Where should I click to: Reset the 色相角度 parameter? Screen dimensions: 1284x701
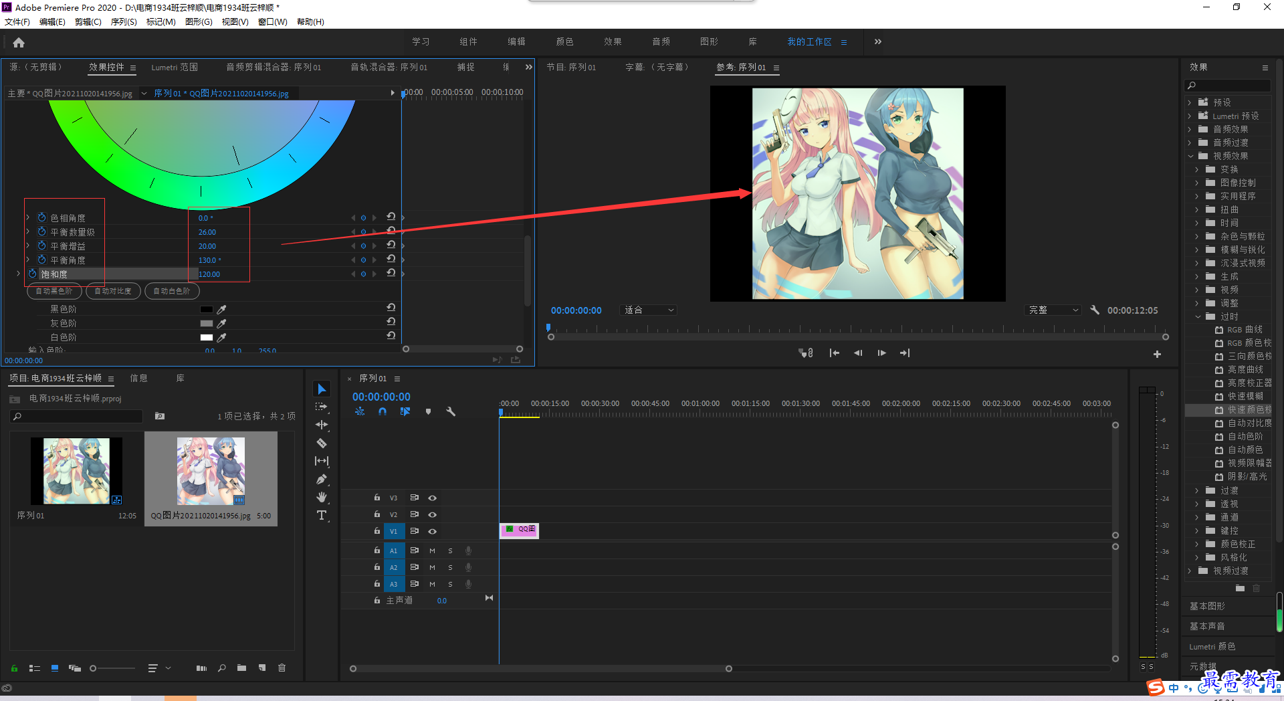[x=391, y=217]
